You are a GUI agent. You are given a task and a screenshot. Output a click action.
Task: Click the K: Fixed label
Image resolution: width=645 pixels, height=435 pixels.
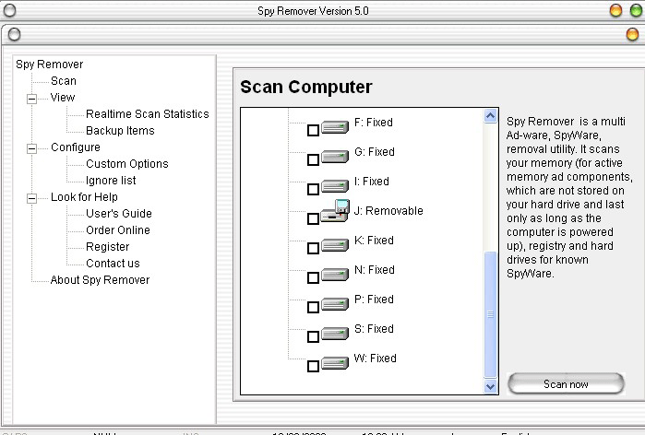coord(374,241)
